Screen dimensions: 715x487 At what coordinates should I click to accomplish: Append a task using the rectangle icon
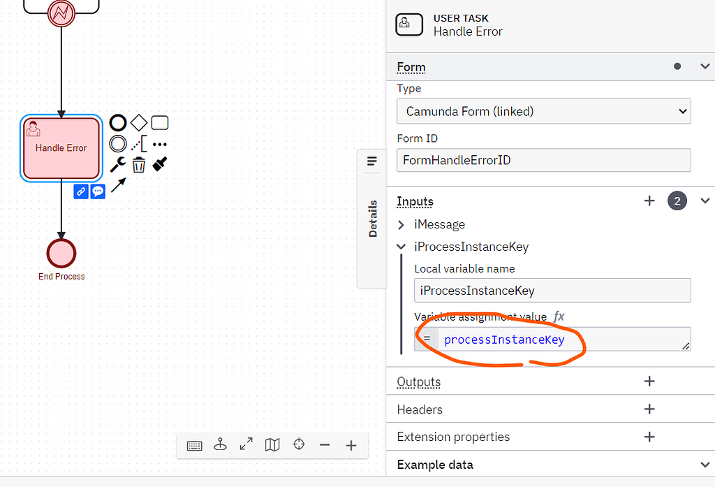point(159,122)
